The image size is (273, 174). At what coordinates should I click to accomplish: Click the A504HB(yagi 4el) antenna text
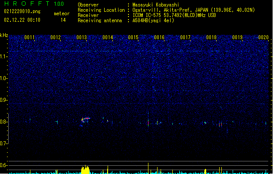(153, 20)
